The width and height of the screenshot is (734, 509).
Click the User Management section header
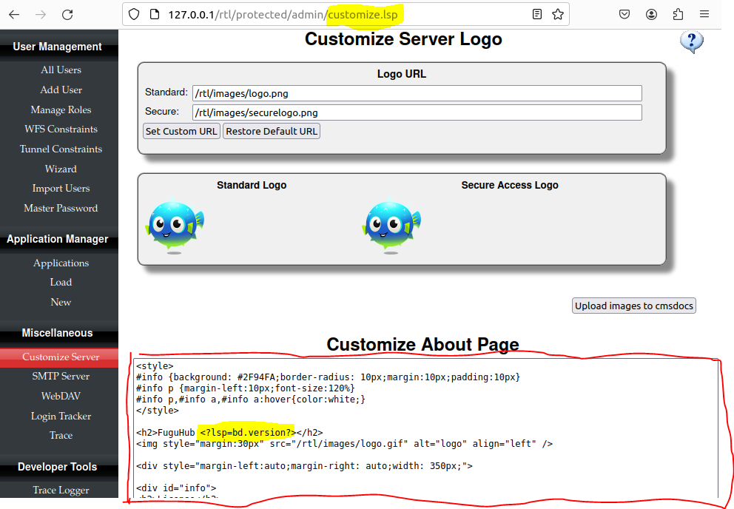tap(57, 47)
